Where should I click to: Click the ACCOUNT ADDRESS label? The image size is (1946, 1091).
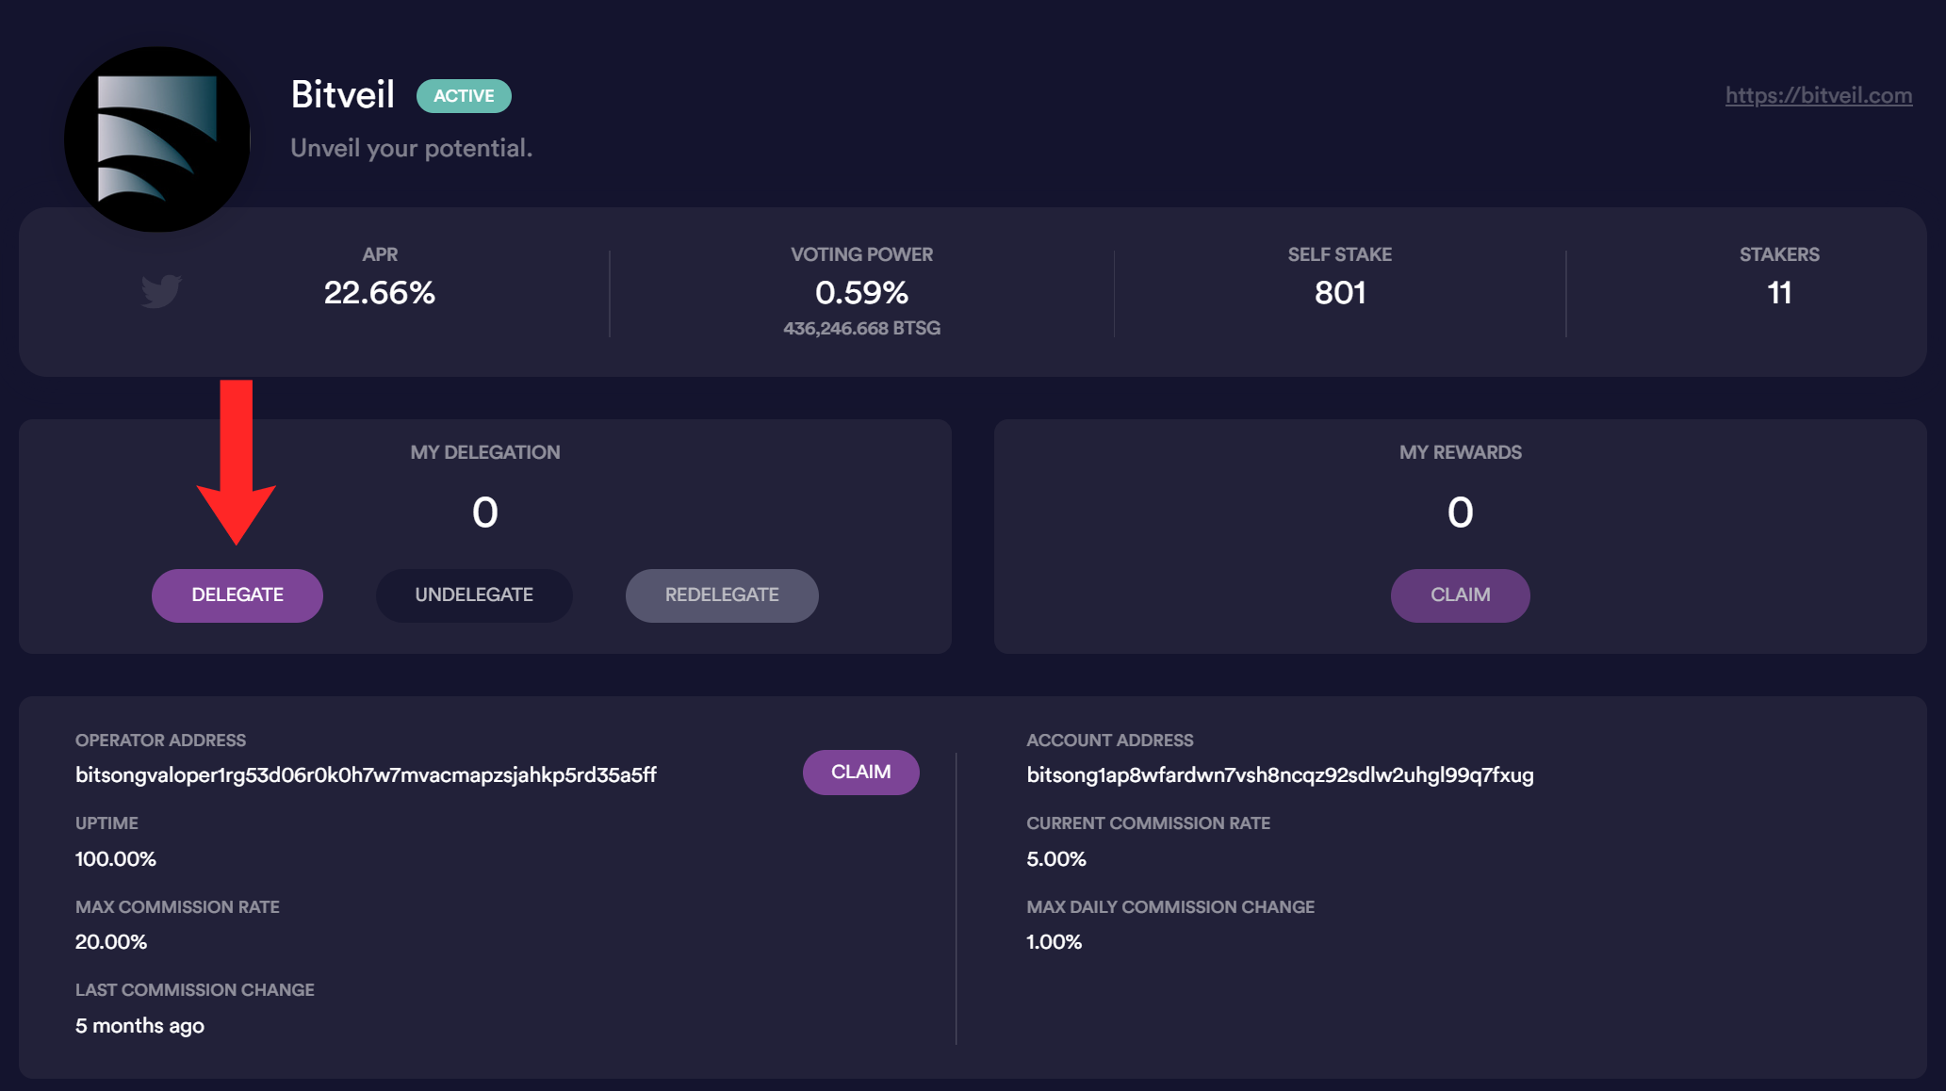click(x=1109, y=741)
